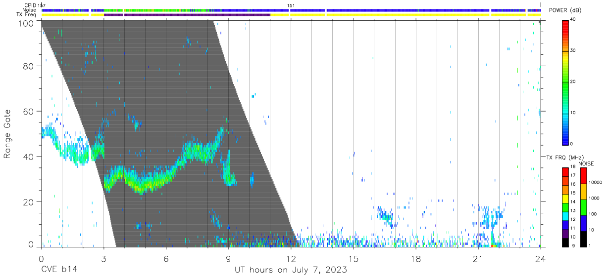Select UT hours axis tick 12
This screenshot has height=280, width=608.
coord(291,258)
